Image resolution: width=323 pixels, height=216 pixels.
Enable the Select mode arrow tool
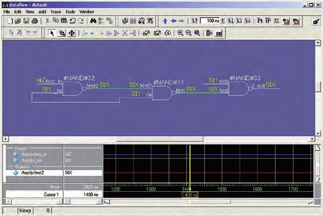(52, 33)
